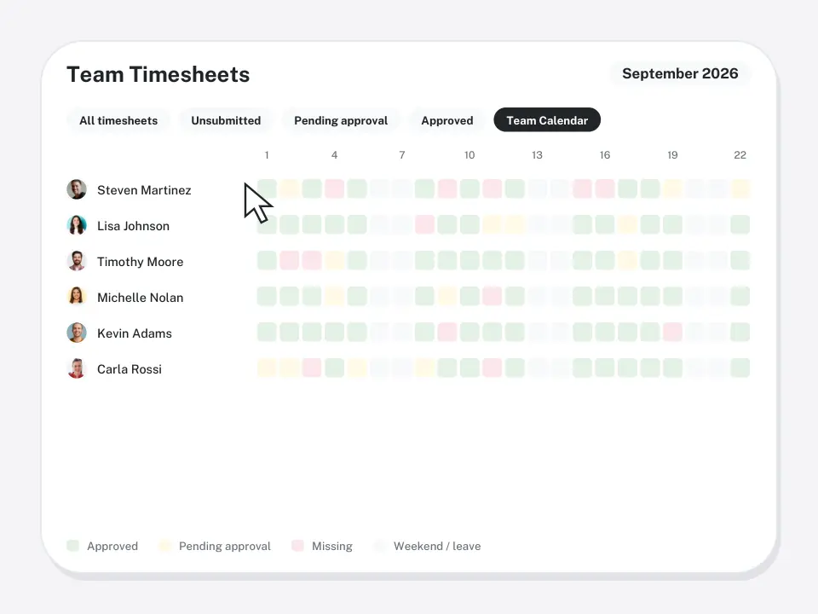This screenshot has height=614, width=818.
Task: Open Steven Martinez's missing cell on day 4
Action: (334, 188)
